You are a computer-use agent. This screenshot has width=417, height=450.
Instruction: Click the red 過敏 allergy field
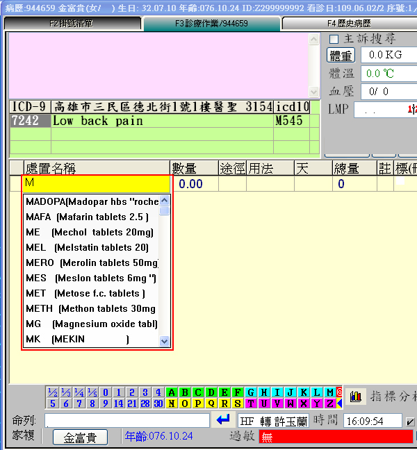point(336,437)
